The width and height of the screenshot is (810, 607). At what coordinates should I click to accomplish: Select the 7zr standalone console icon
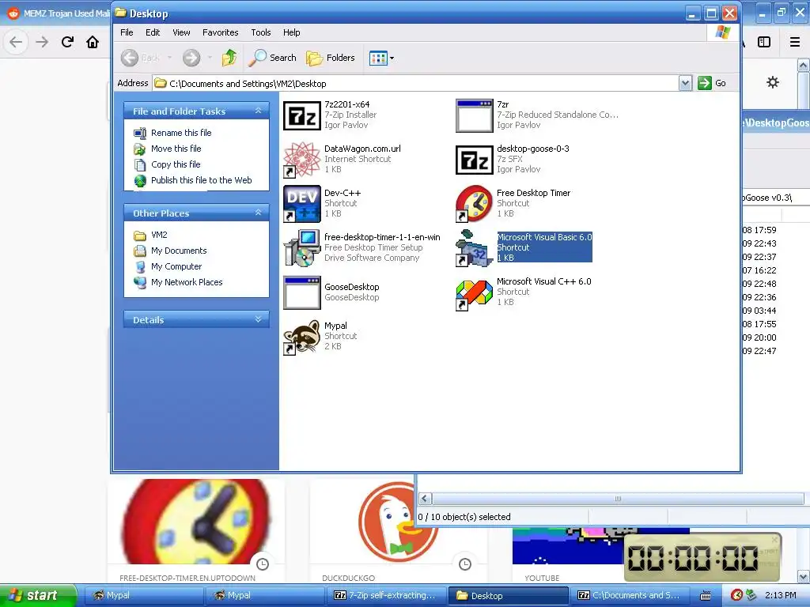point(475,115)
